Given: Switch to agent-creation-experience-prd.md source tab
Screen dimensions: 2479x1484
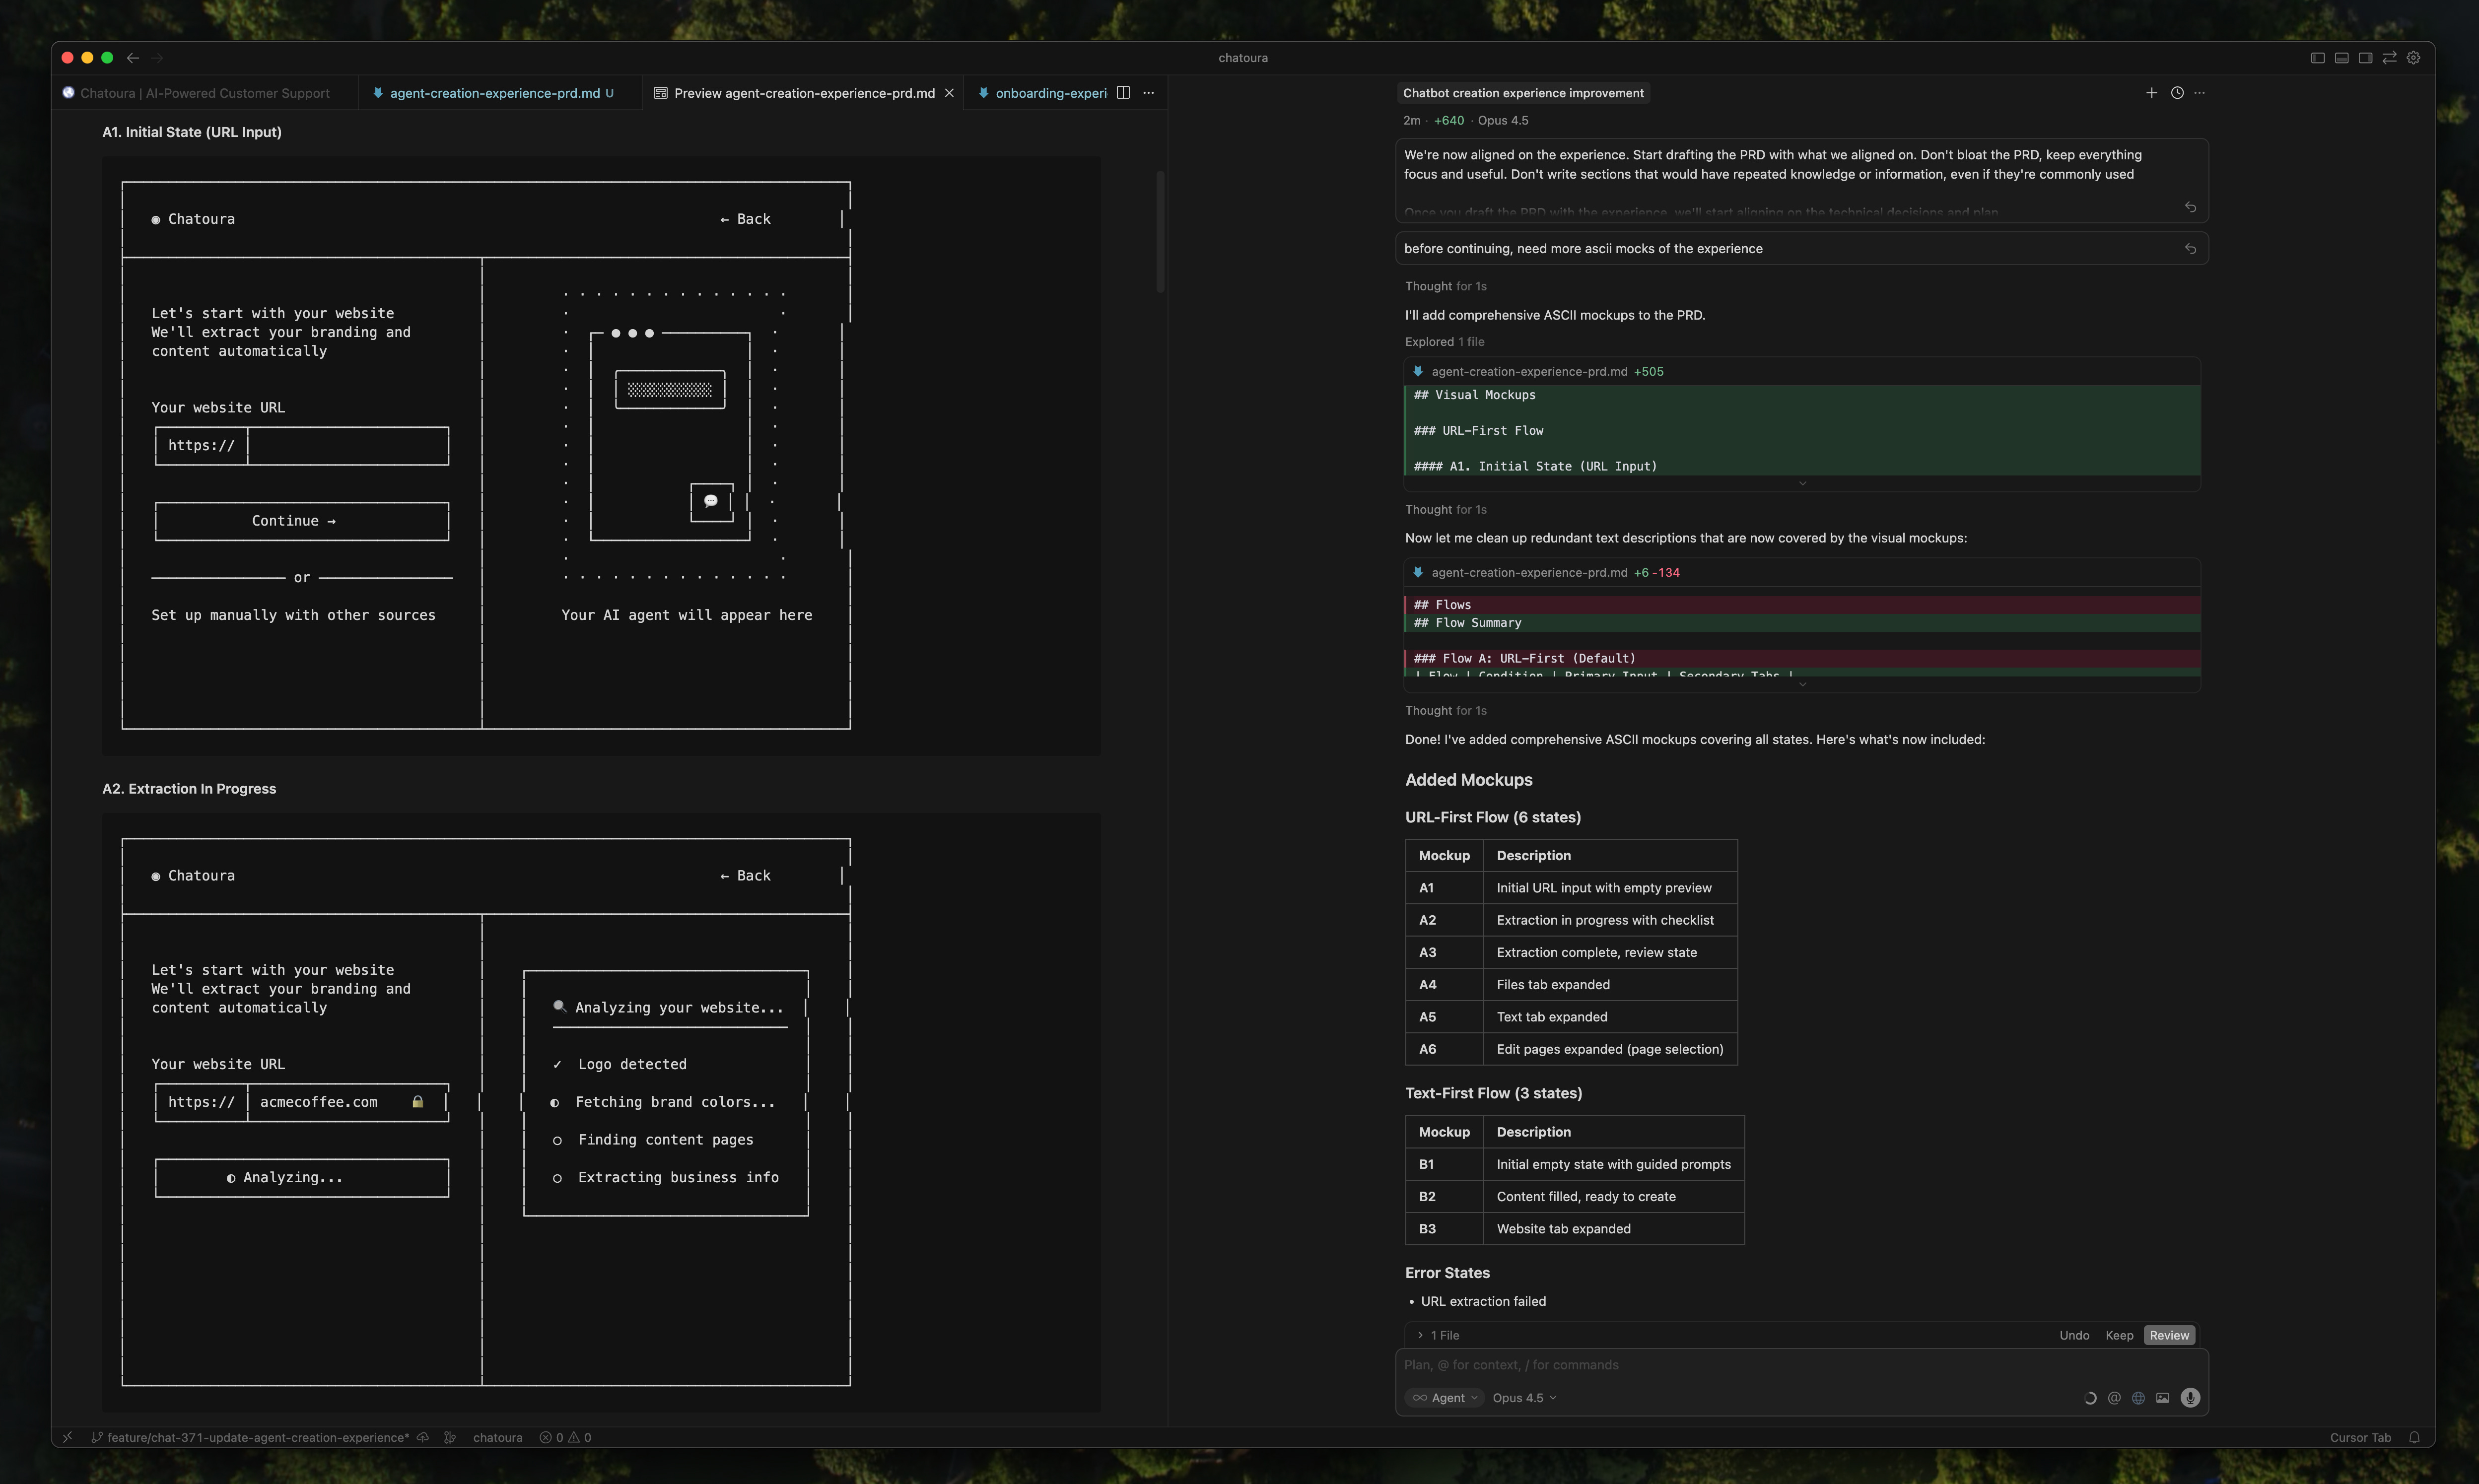Looking at the screenshot, I should [494, 93].
